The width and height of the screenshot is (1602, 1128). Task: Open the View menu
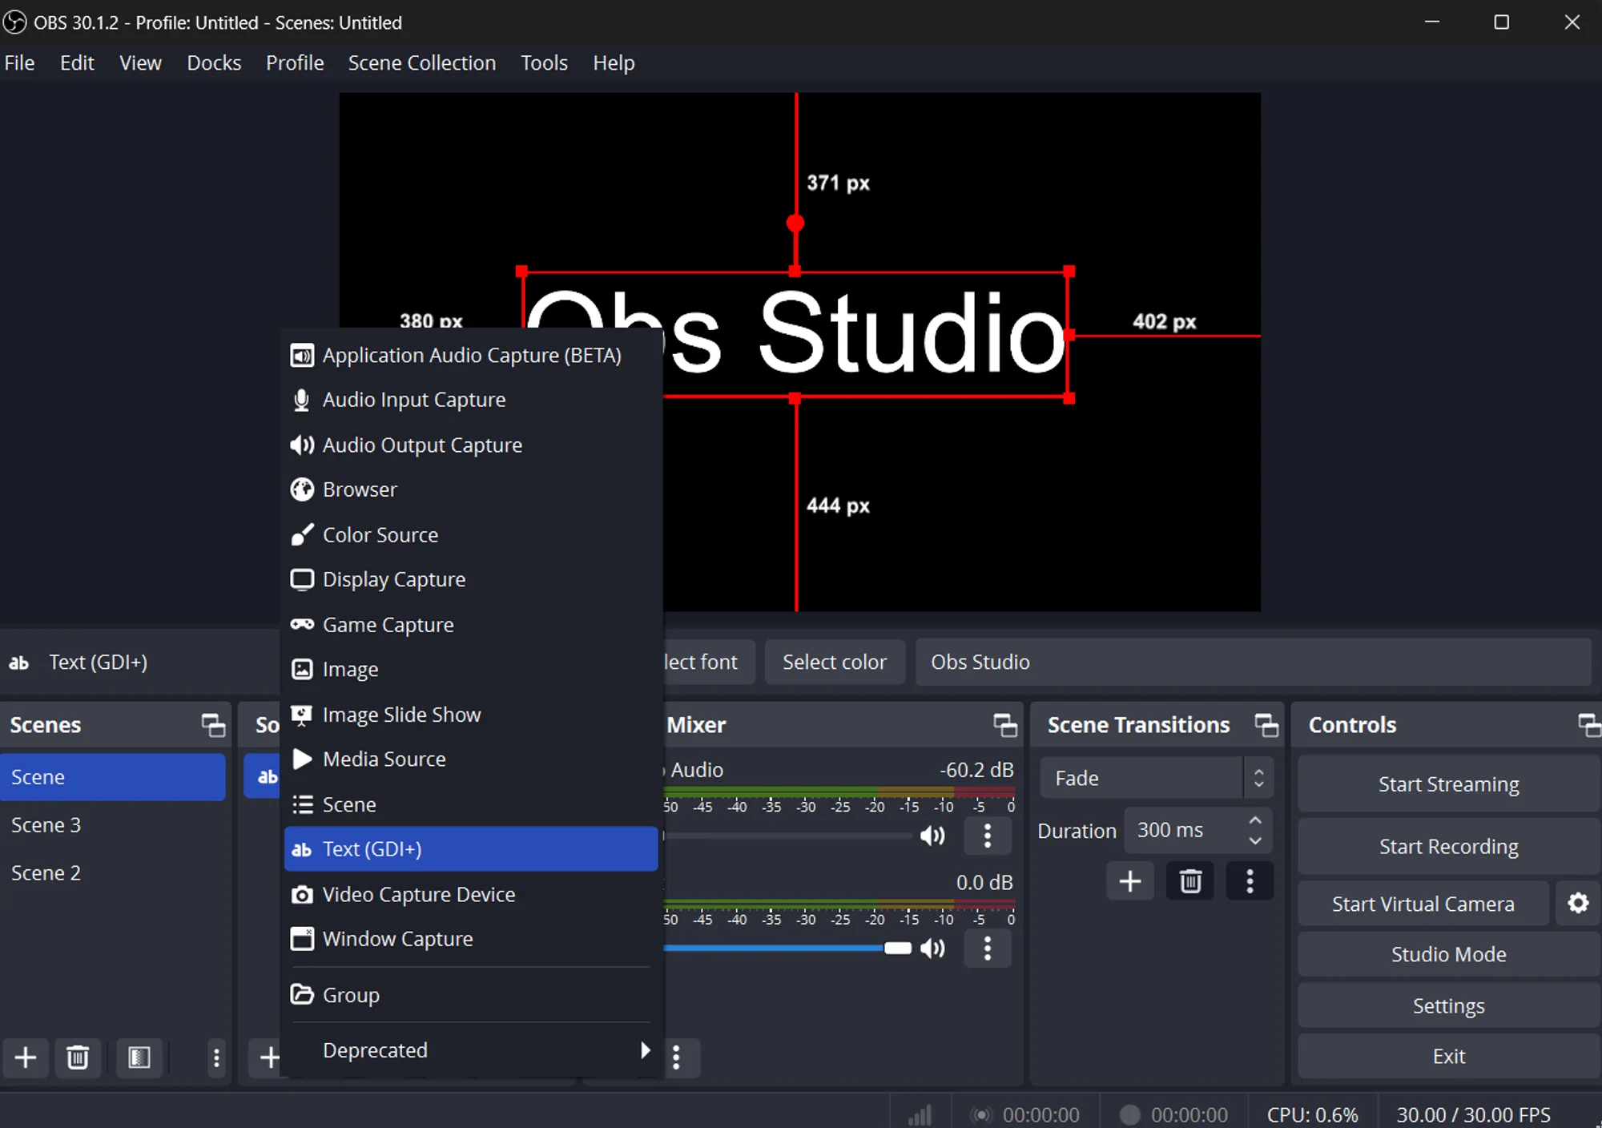coord(140,62)
